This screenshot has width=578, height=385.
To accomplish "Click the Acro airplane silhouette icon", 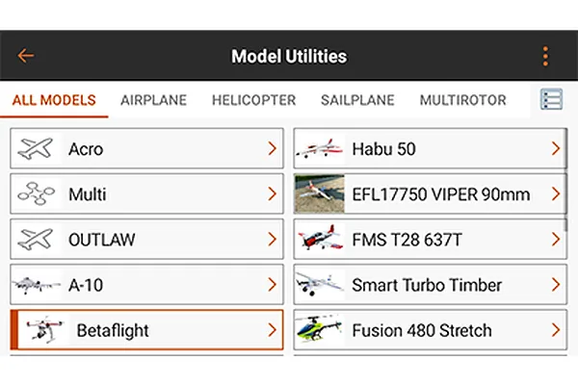I will (37, 149).
